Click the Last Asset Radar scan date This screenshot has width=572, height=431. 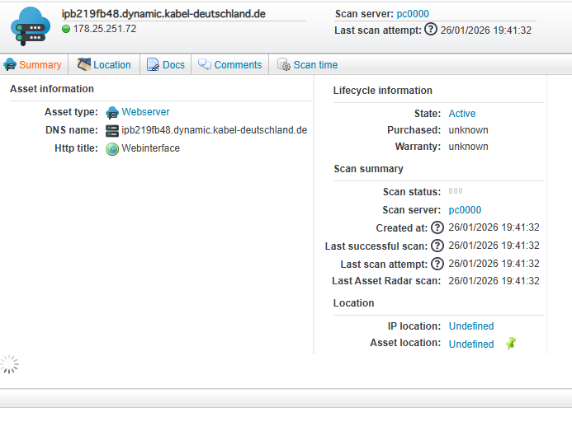pyautogui.click(x=494, y=281)
